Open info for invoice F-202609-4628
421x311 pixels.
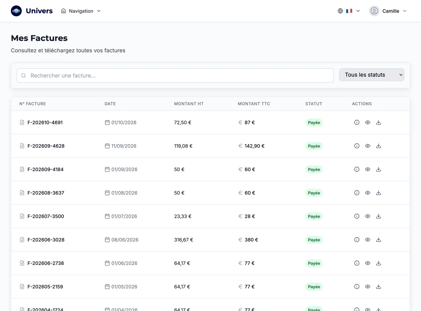pos(357,146)
